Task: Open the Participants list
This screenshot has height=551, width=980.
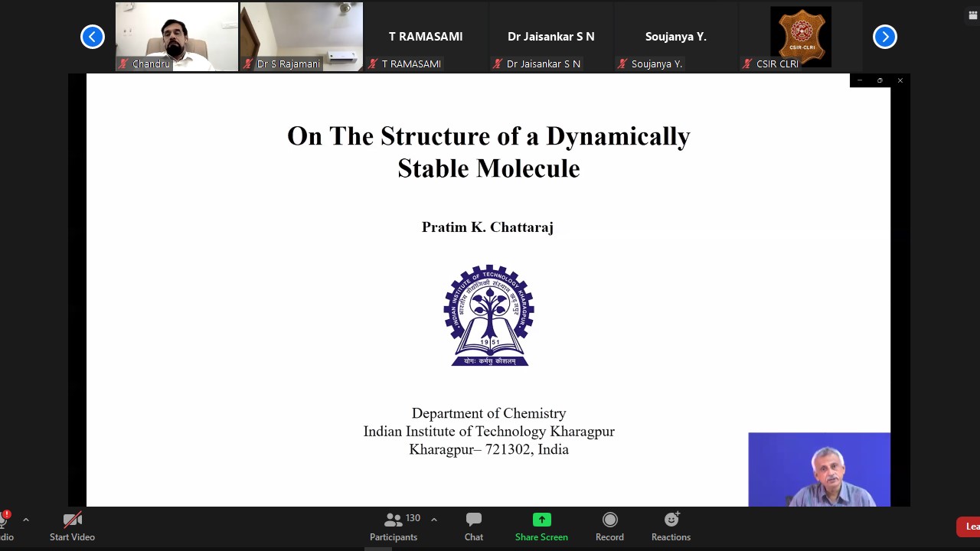Action: 394,527
